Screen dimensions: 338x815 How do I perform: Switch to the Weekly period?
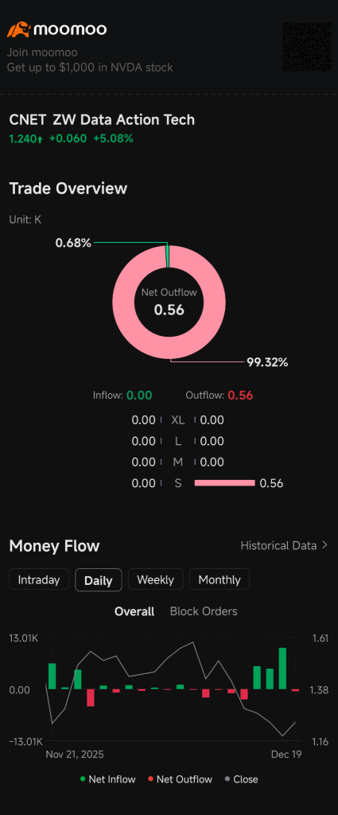tap(156, 579)
